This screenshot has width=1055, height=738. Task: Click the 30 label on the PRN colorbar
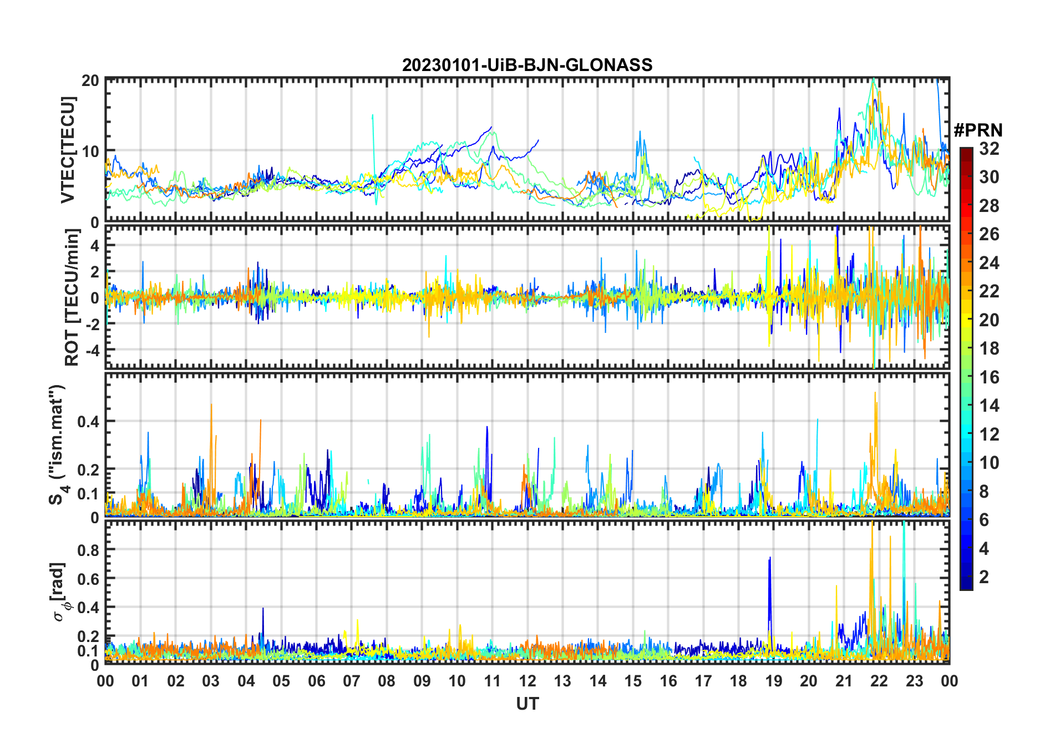(989, 177)
